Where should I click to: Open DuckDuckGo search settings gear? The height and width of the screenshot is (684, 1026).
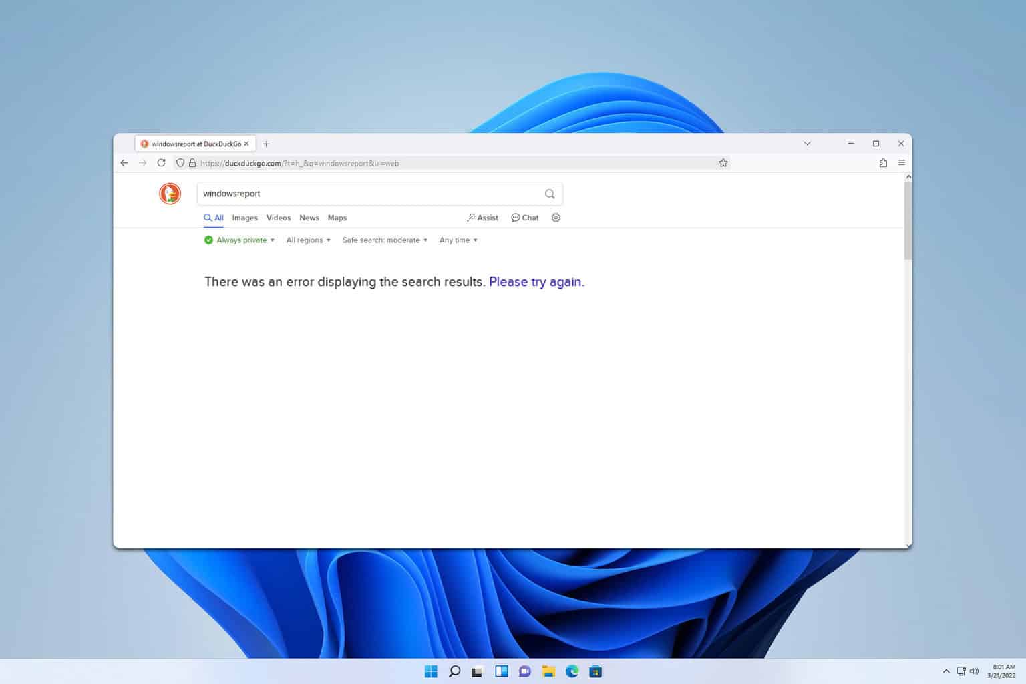point(556,218)
